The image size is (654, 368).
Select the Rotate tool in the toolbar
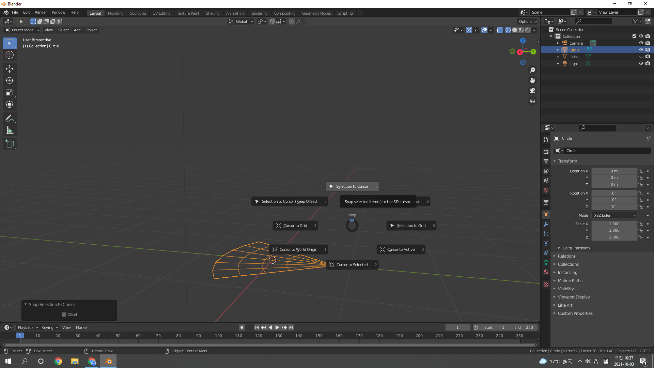click(x=10, y=81)
